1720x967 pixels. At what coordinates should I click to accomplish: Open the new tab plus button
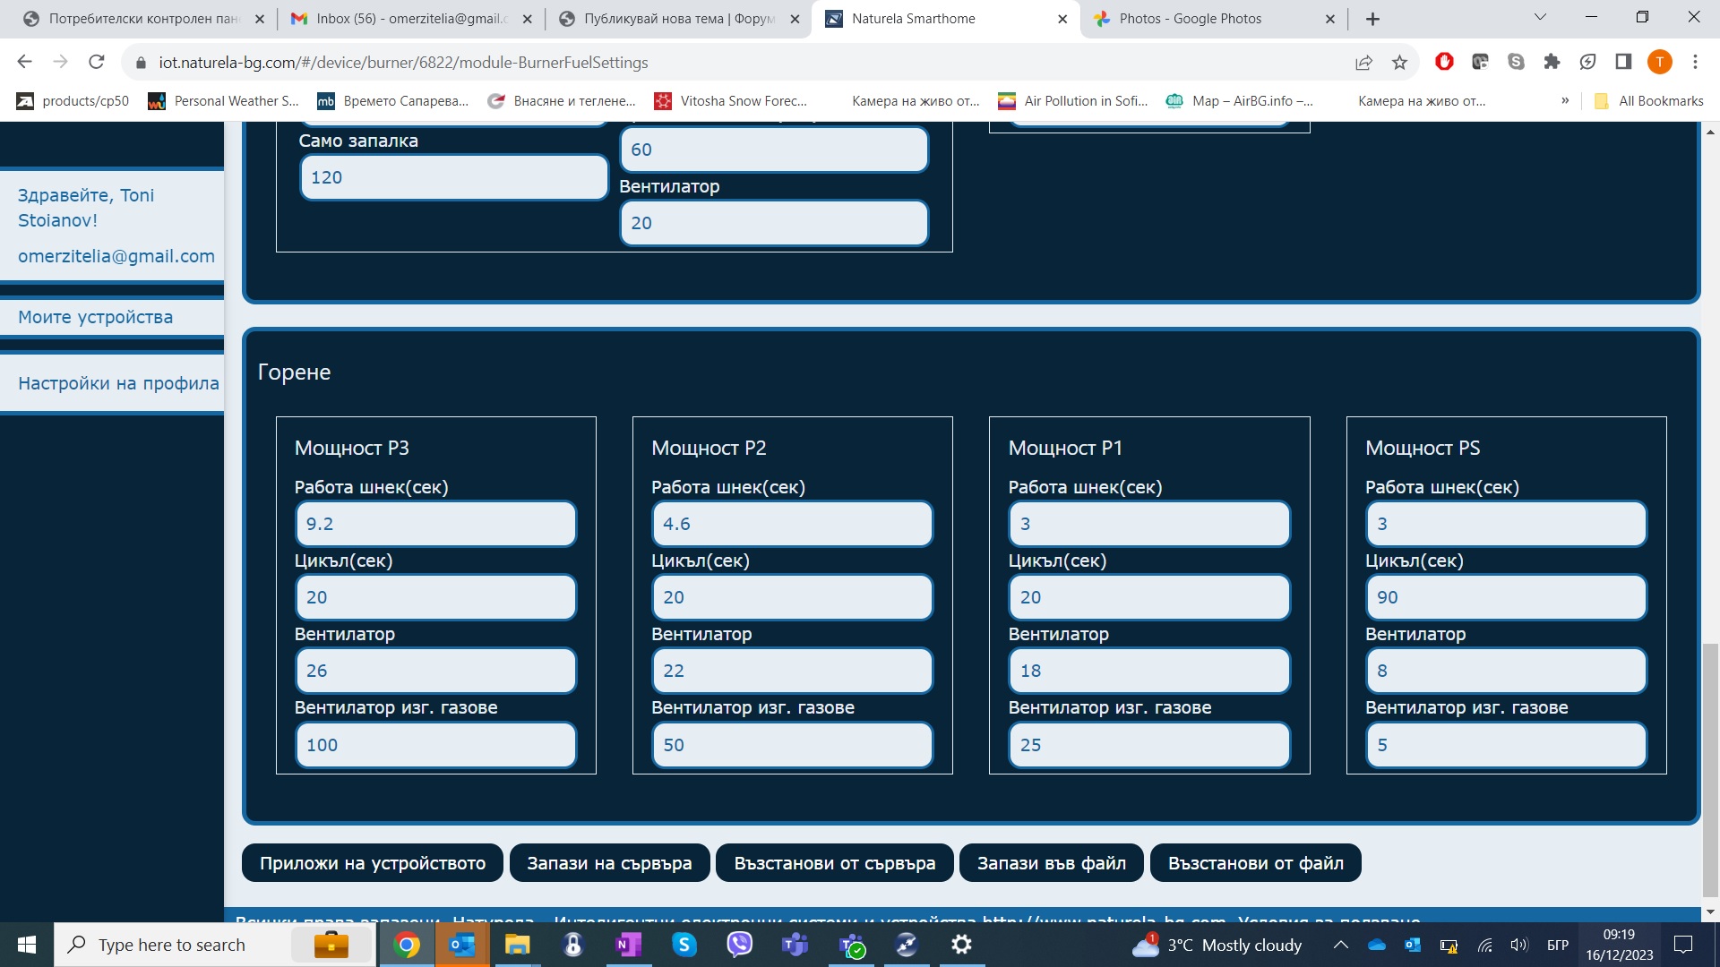coord(1372,19)
